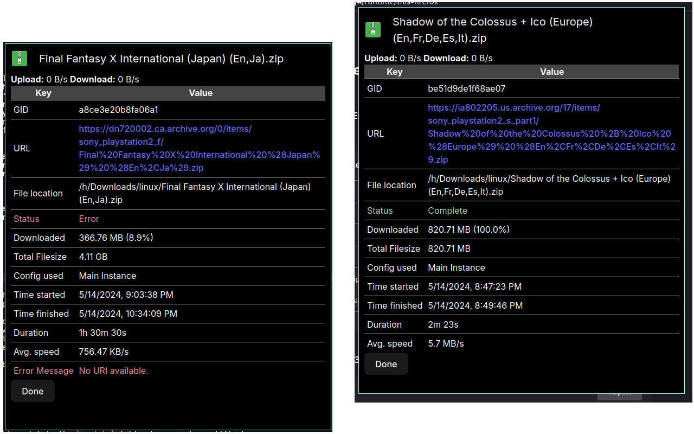Click time finished 5/14/2024, 8:49:46 PM
The height and width of the screenshot is (434, 694).
[x=475, y=305]
